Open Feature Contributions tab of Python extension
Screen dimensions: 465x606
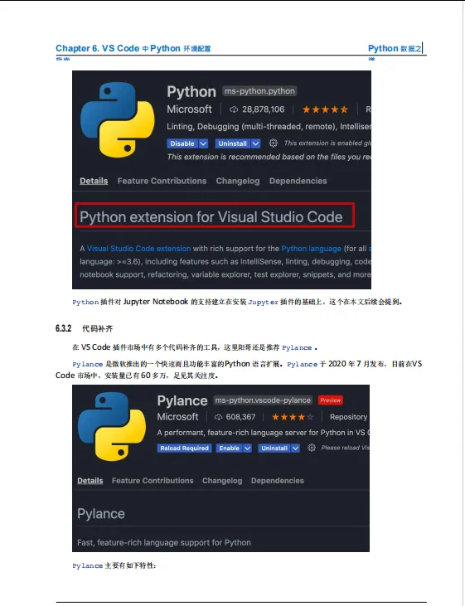(x=162, y=181)
